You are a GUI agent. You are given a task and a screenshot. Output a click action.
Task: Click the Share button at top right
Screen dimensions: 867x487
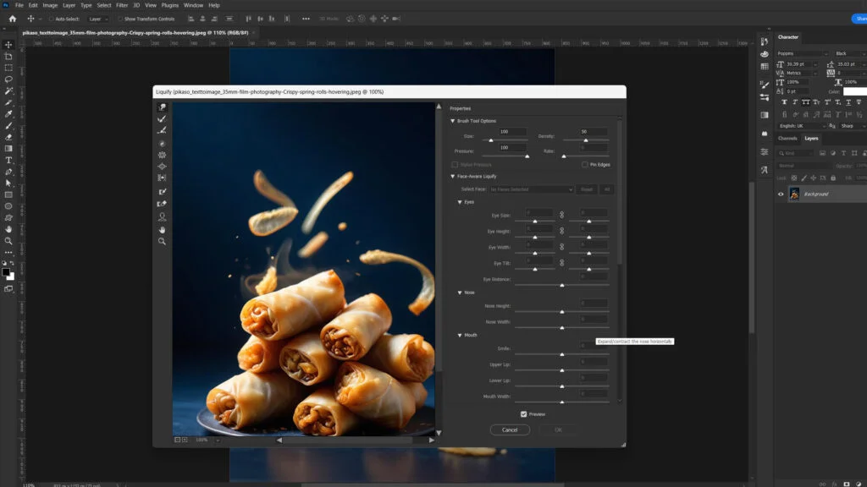point(859,19)
